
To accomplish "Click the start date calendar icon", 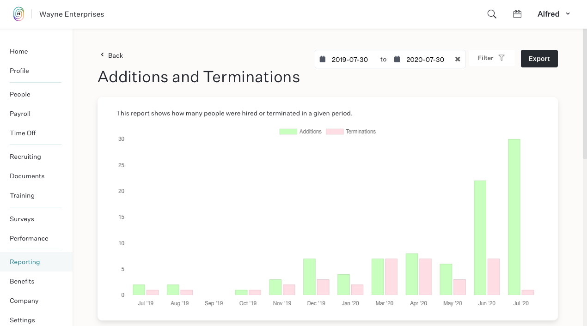I will click(323, 59).
